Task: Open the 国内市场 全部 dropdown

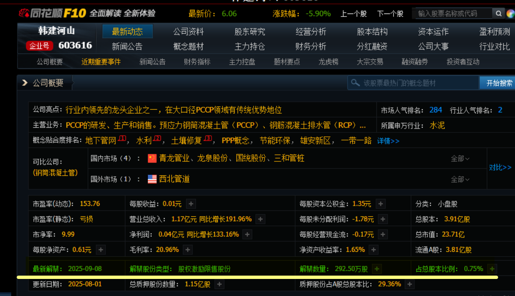Action: coord(460,159)
